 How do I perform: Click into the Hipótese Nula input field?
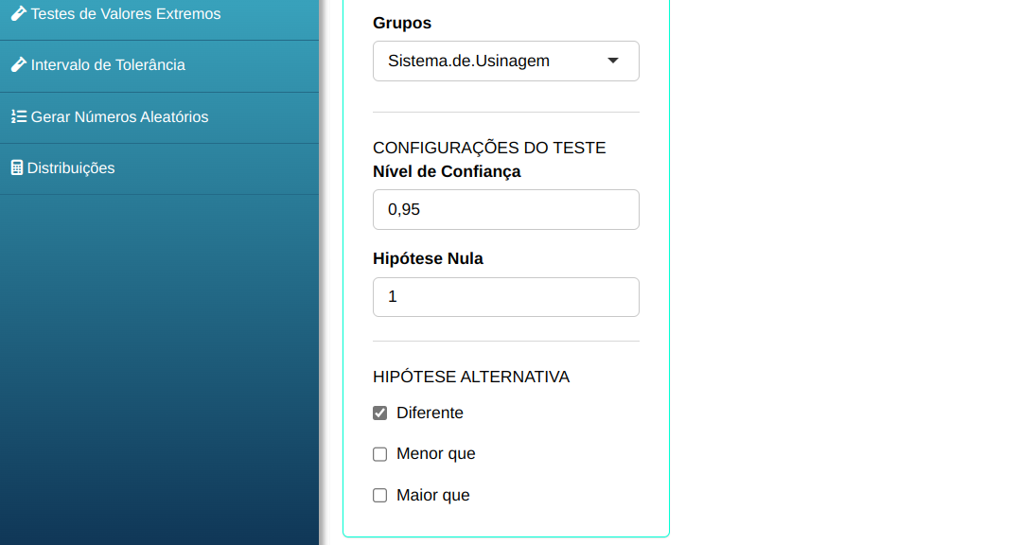click(506, 297)
